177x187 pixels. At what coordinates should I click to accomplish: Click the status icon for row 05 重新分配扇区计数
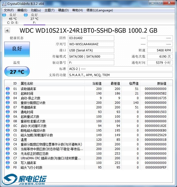8,102
